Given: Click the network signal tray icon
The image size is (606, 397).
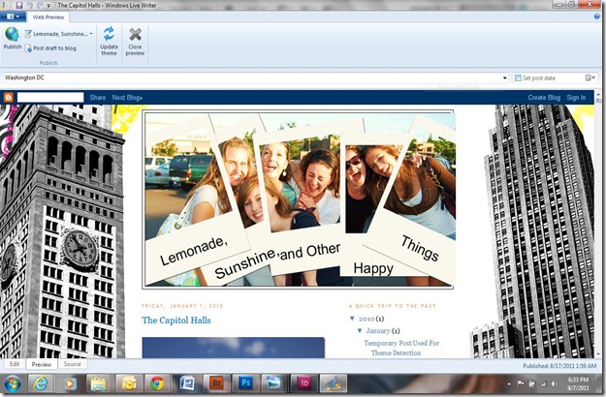Looking at the screenshot, I should tap(543, 383).
